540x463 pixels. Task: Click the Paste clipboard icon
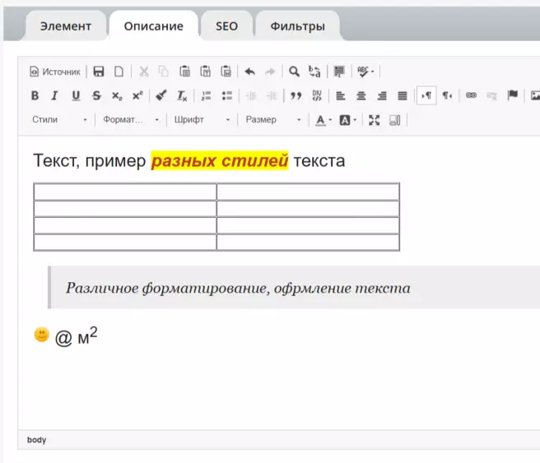[x=185, y=72]
